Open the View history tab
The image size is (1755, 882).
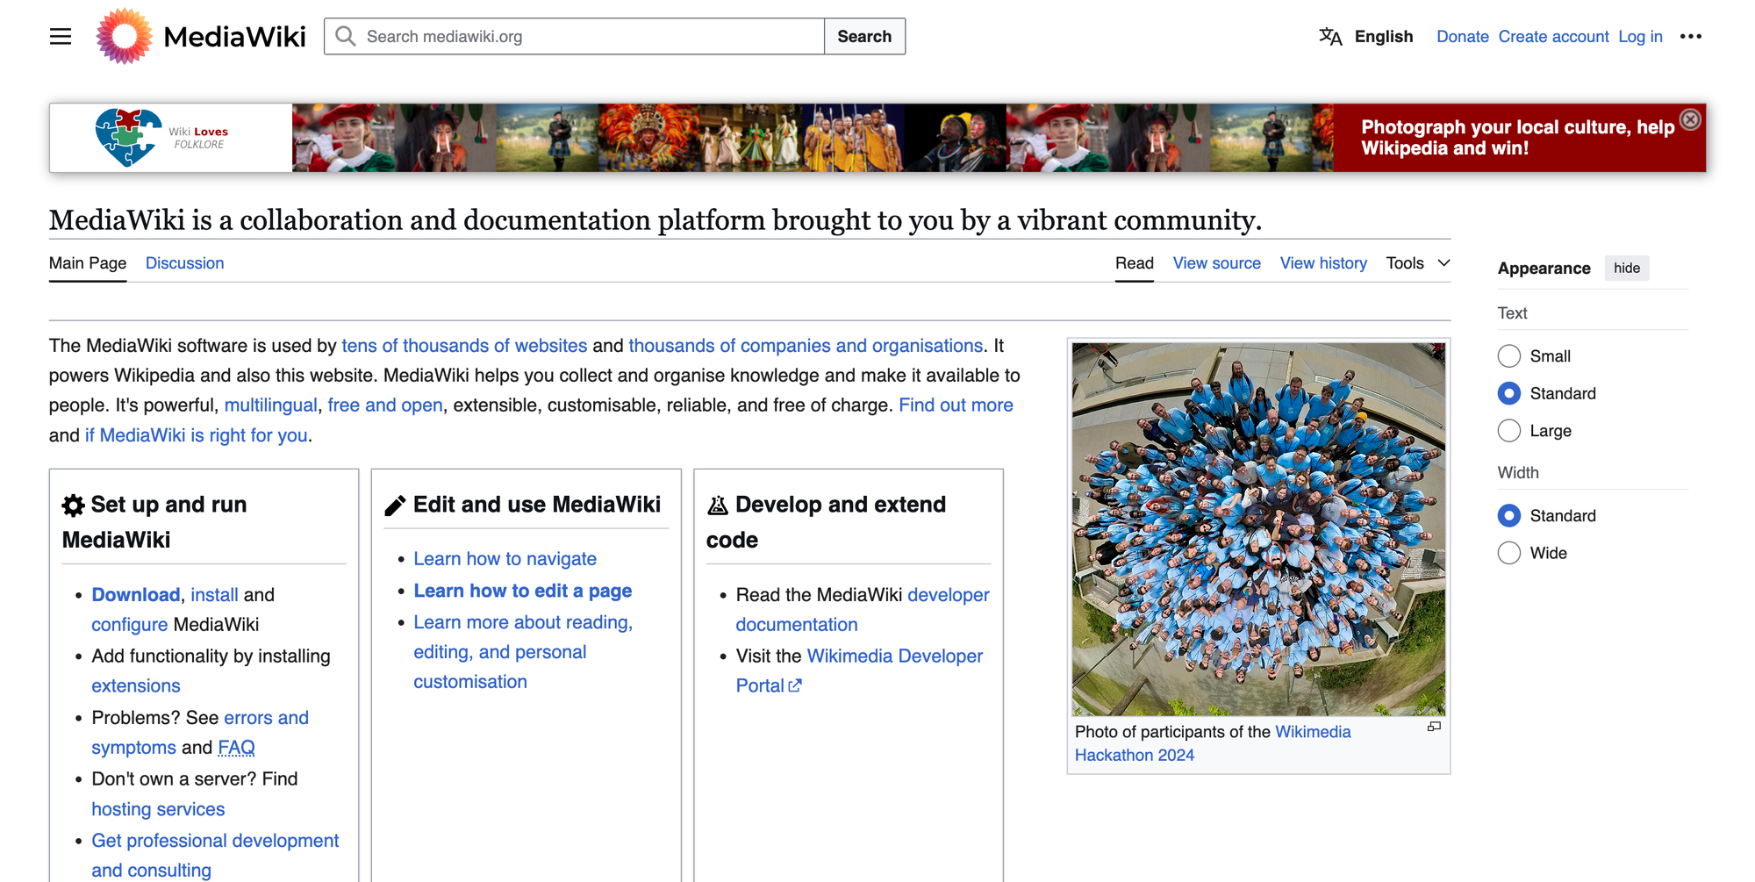pos(1323,262)
